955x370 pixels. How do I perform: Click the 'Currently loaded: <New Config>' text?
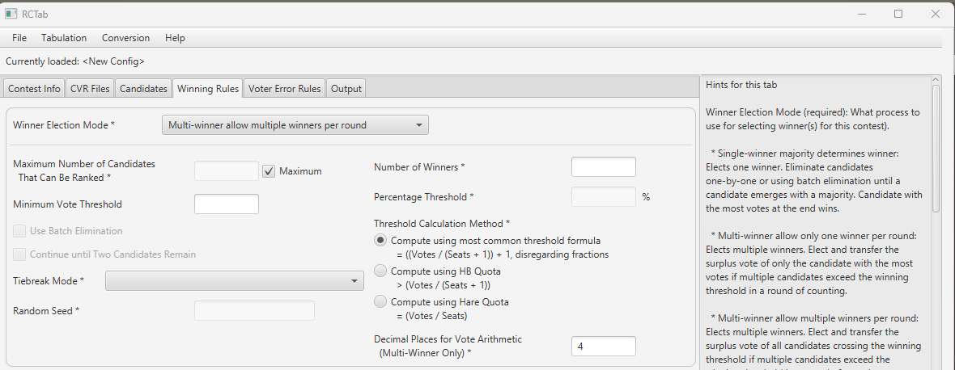point(75,61)
